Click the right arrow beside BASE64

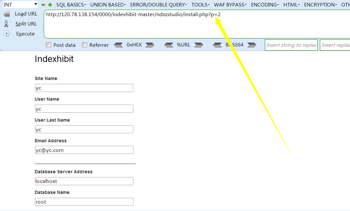(x=252, y=45)
